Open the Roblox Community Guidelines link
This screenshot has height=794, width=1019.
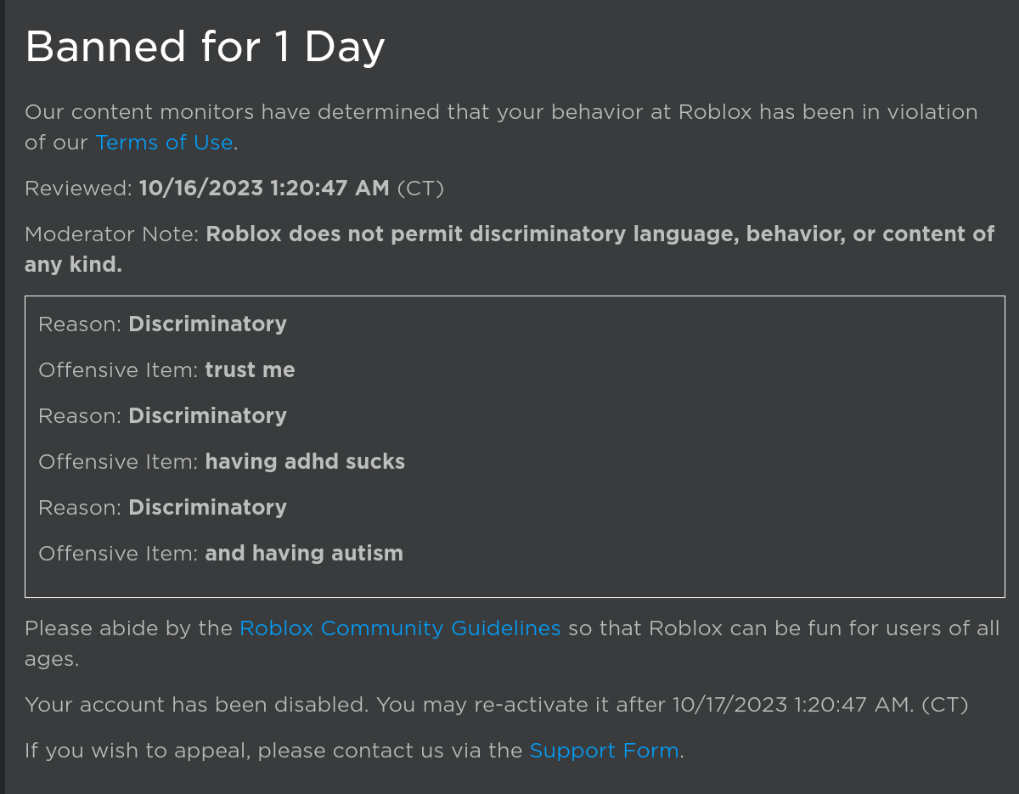[x=400, y=628]
